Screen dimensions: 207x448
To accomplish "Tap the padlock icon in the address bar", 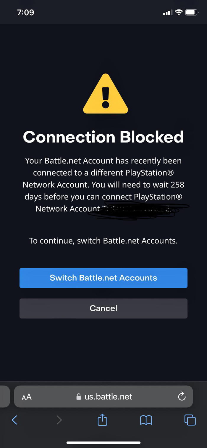I will pos(78,397).
